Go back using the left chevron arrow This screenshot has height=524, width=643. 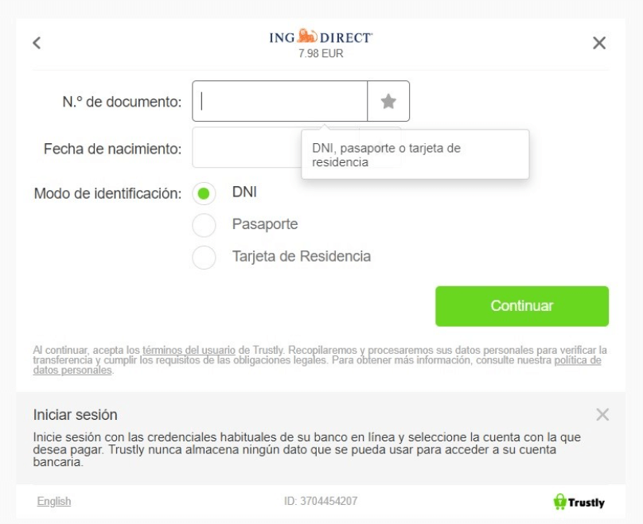(x=37, y=43)
